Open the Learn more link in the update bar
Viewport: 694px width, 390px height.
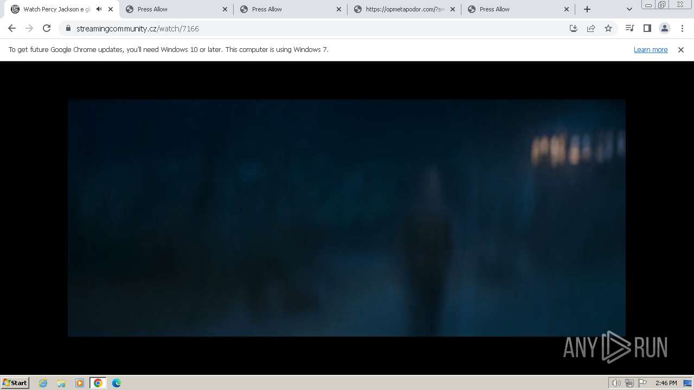click(x=651, y=49)
